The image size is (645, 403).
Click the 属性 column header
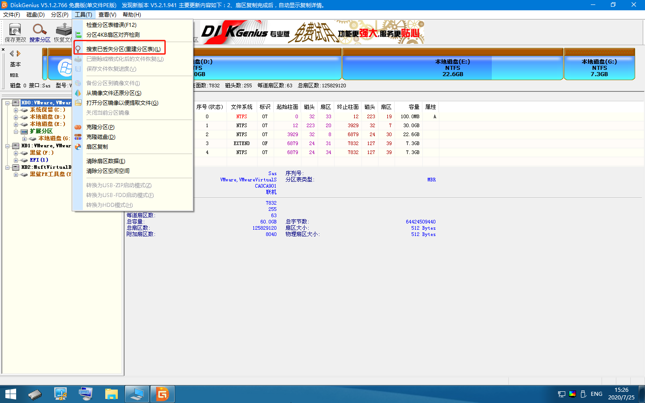[430, 107]
